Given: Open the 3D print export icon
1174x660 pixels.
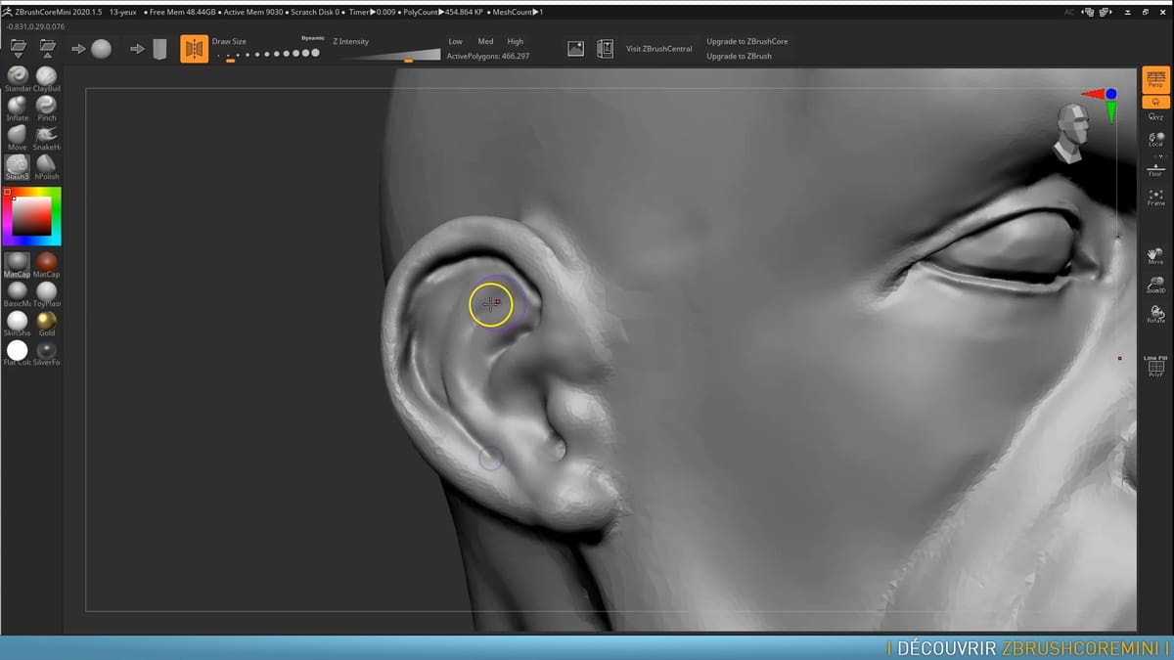Looking at the screenshot, I should [x=606, y=49].
